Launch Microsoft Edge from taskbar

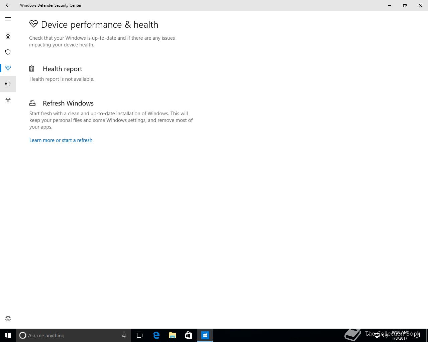[156, 335]
